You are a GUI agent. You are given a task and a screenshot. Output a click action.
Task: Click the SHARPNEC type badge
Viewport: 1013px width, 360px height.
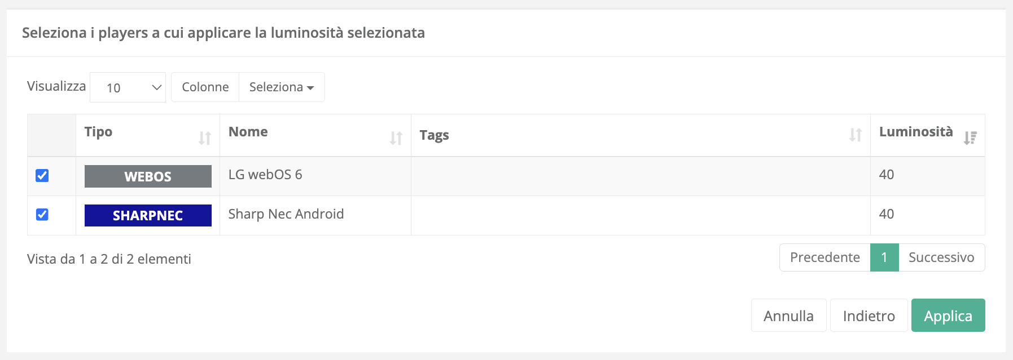click(148, 215)
